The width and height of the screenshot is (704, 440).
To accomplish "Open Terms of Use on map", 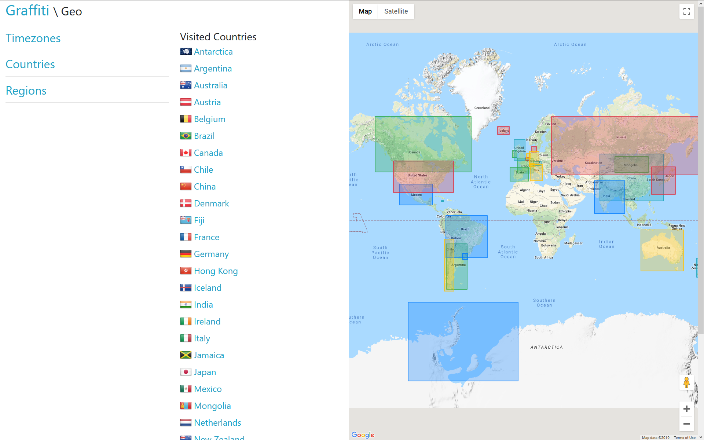I will (x=684, y=437).
